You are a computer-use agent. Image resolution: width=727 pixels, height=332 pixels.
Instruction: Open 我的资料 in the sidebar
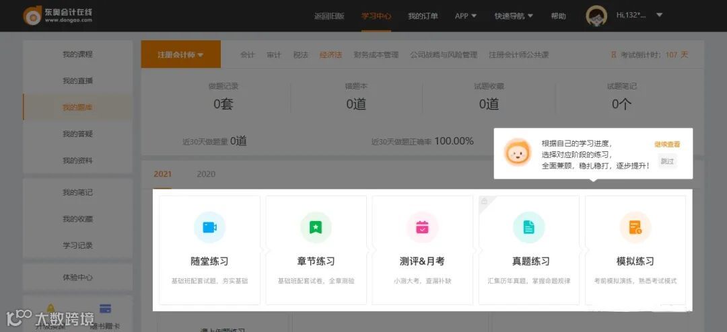77,160
